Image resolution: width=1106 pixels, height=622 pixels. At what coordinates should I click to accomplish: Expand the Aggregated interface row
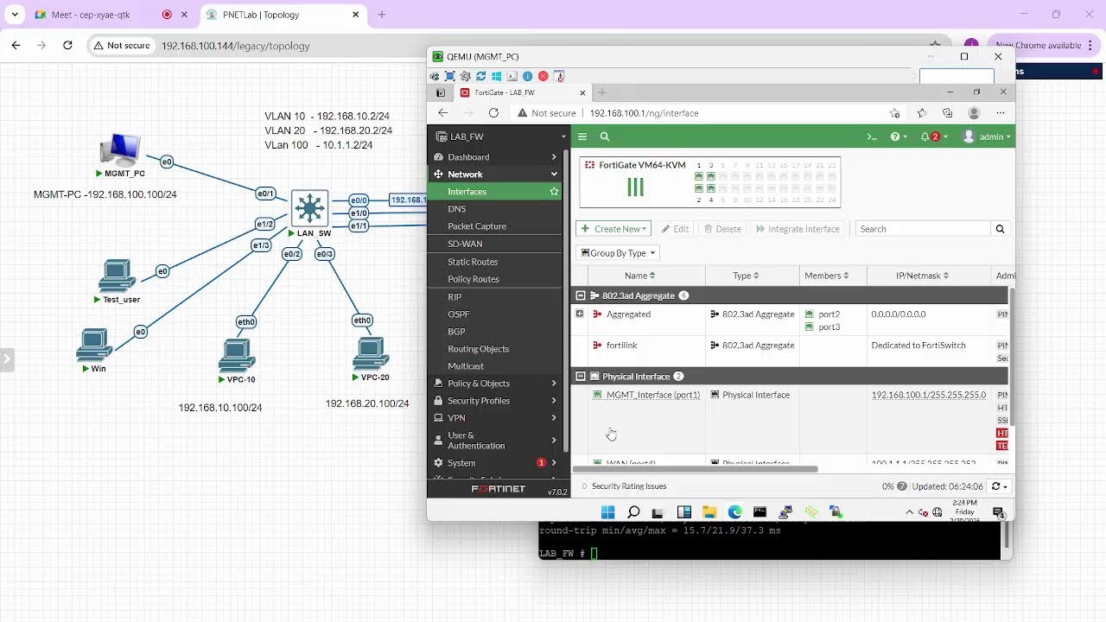tap(580, 314)
